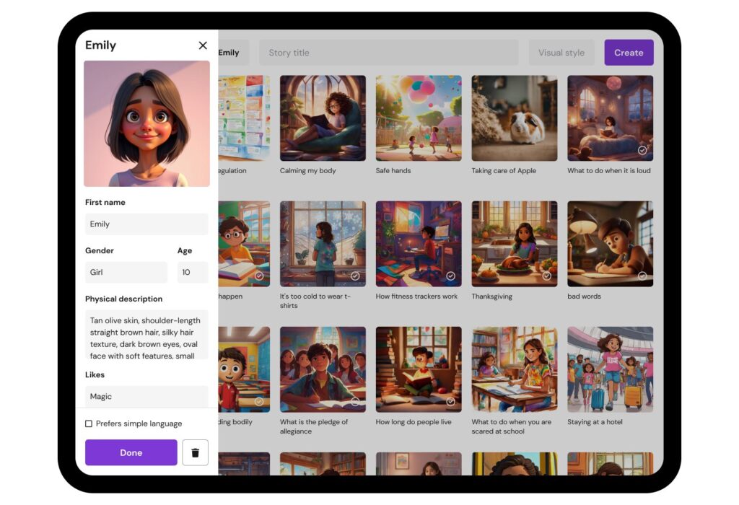Viewport: 739px width, 505px height.
Task: Open the Age selector
Action: 192,272
